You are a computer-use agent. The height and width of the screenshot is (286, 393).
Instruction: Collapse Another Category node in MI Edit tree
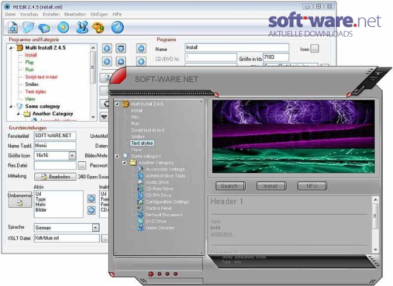18,114
